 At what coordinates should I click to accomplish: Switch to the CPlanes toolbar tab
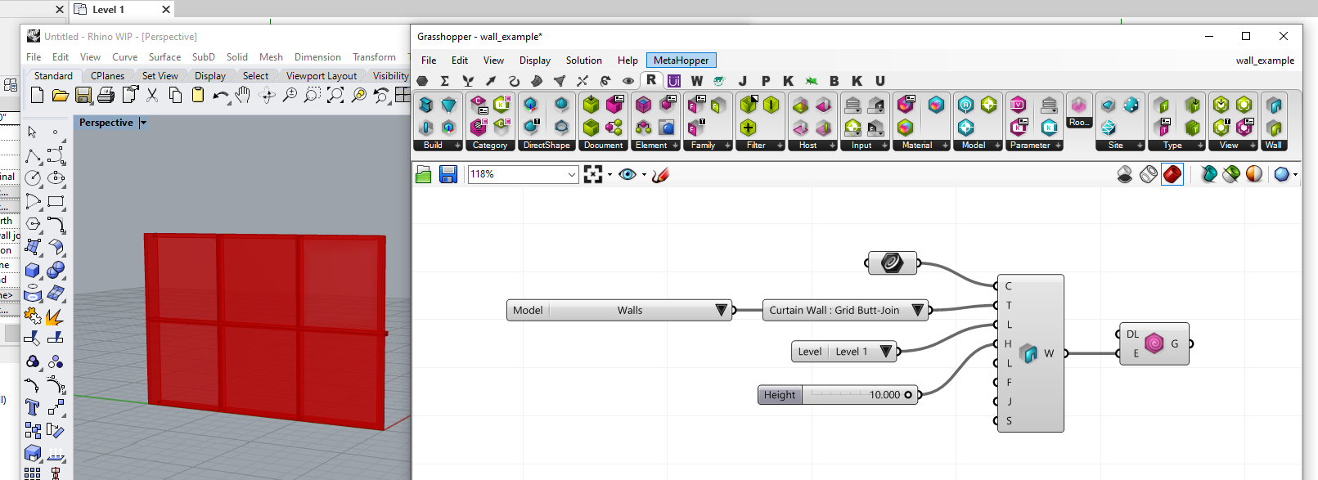(x=107, y=76)
